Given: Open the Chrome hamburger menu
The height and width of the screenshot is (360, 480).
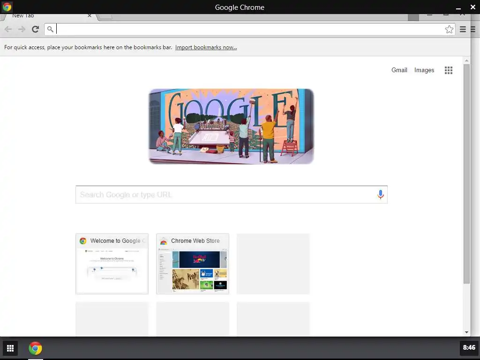Looking at the screenshot, I should click(x=463, y=29).
